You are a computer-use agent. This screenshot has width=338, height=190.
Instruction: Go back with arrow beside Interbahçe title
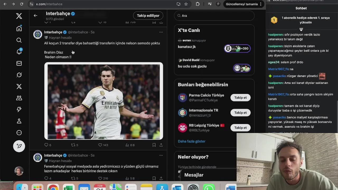35,16
